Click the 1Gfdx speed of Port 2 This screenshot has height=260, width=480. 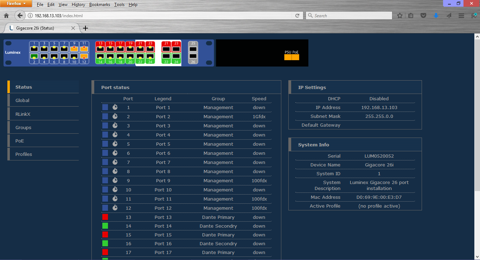(x=259, y=116)
